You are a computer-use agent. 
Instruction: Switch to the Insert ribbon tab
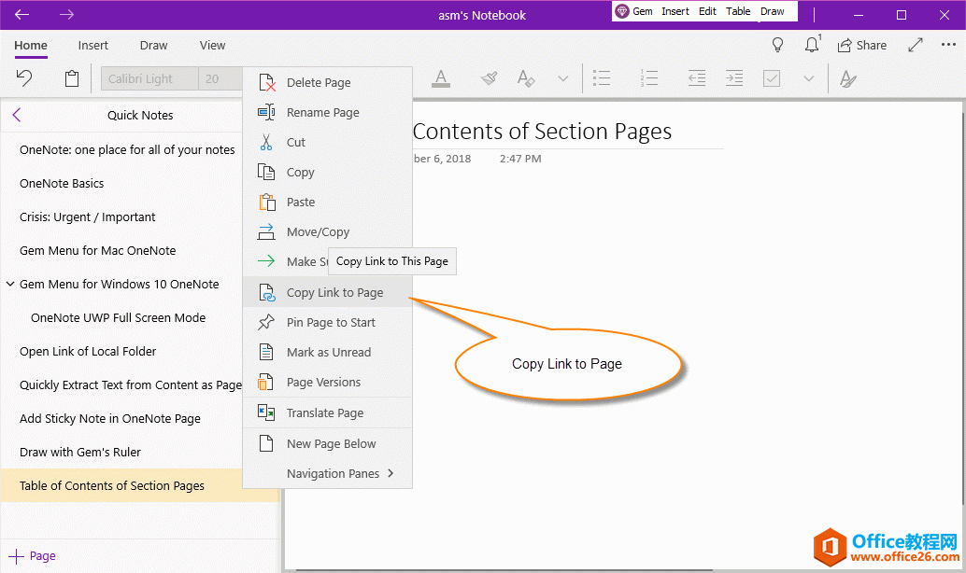[x=92, y=45]
